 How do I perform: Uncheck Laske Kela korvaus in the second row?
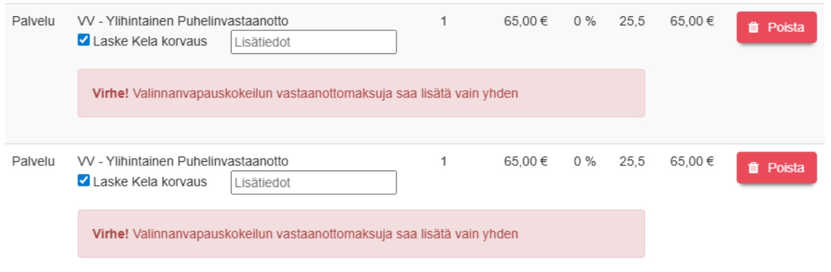click(83, 182)
